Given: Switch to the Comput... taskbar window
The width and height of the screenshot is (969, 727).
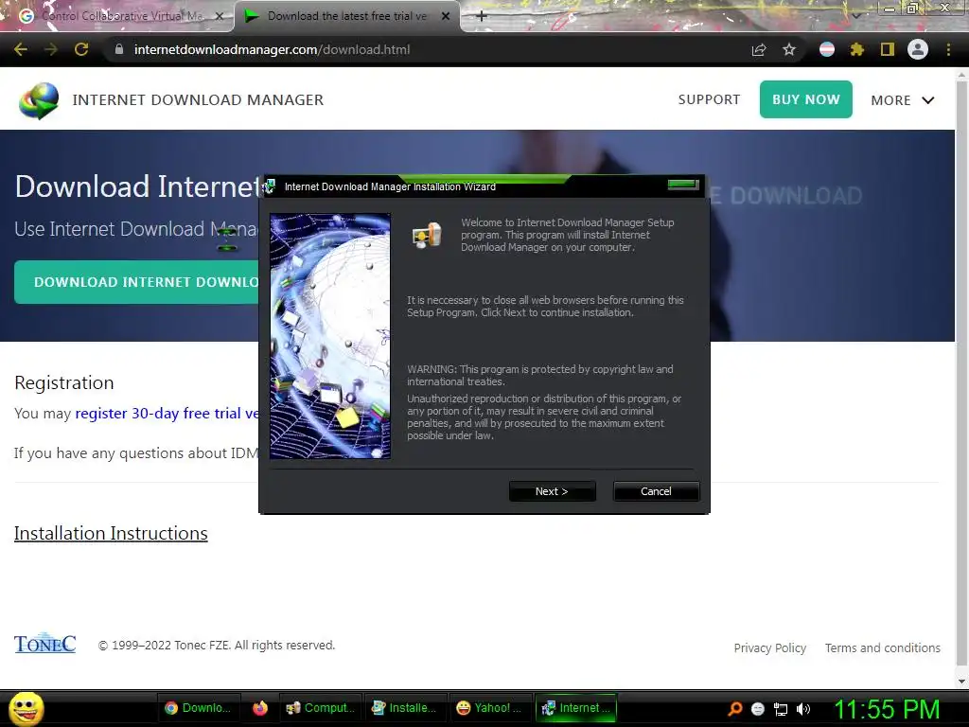Looking at the screenshot, I should [320, 708].
